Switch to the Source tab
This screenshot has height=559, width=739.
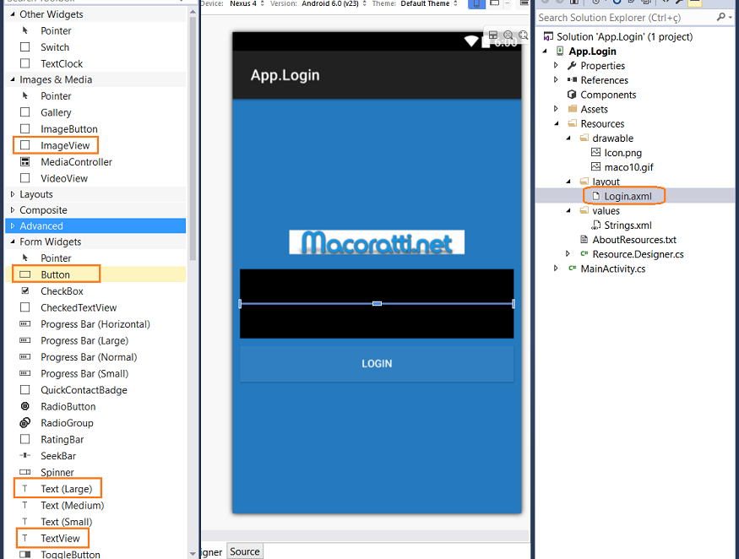pos(245,551)
